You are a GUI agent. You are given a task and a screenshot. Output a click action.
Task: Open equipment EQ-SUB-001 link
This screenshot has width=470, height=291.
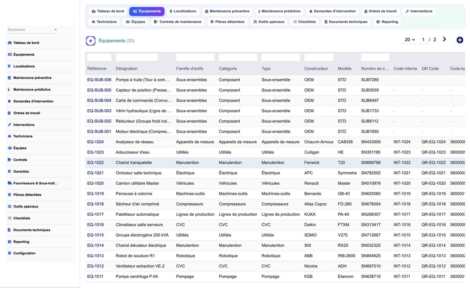pos(99,132)
